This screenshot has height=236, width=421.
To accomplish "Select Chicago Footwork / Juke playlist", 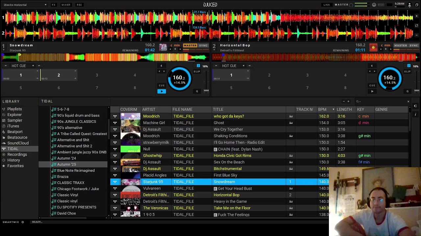I will pos(78,189).
